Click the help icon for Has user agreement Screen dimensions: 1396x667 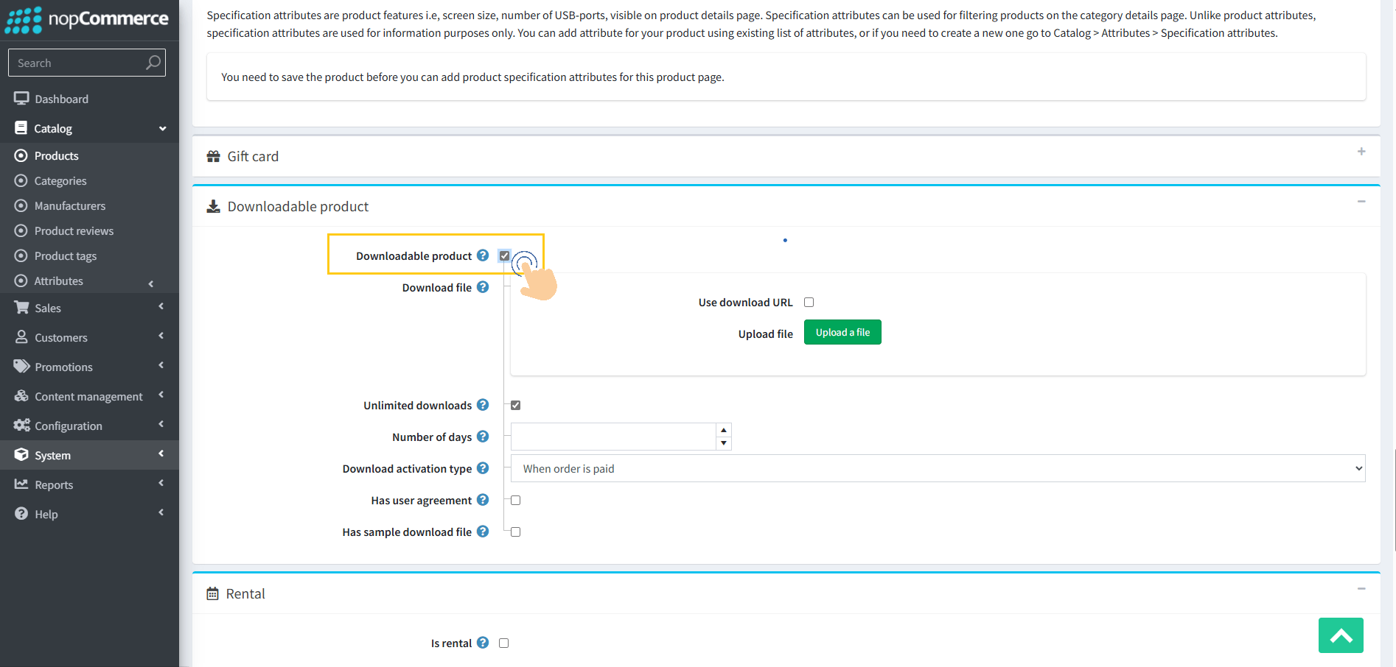[x=483, y=500]
